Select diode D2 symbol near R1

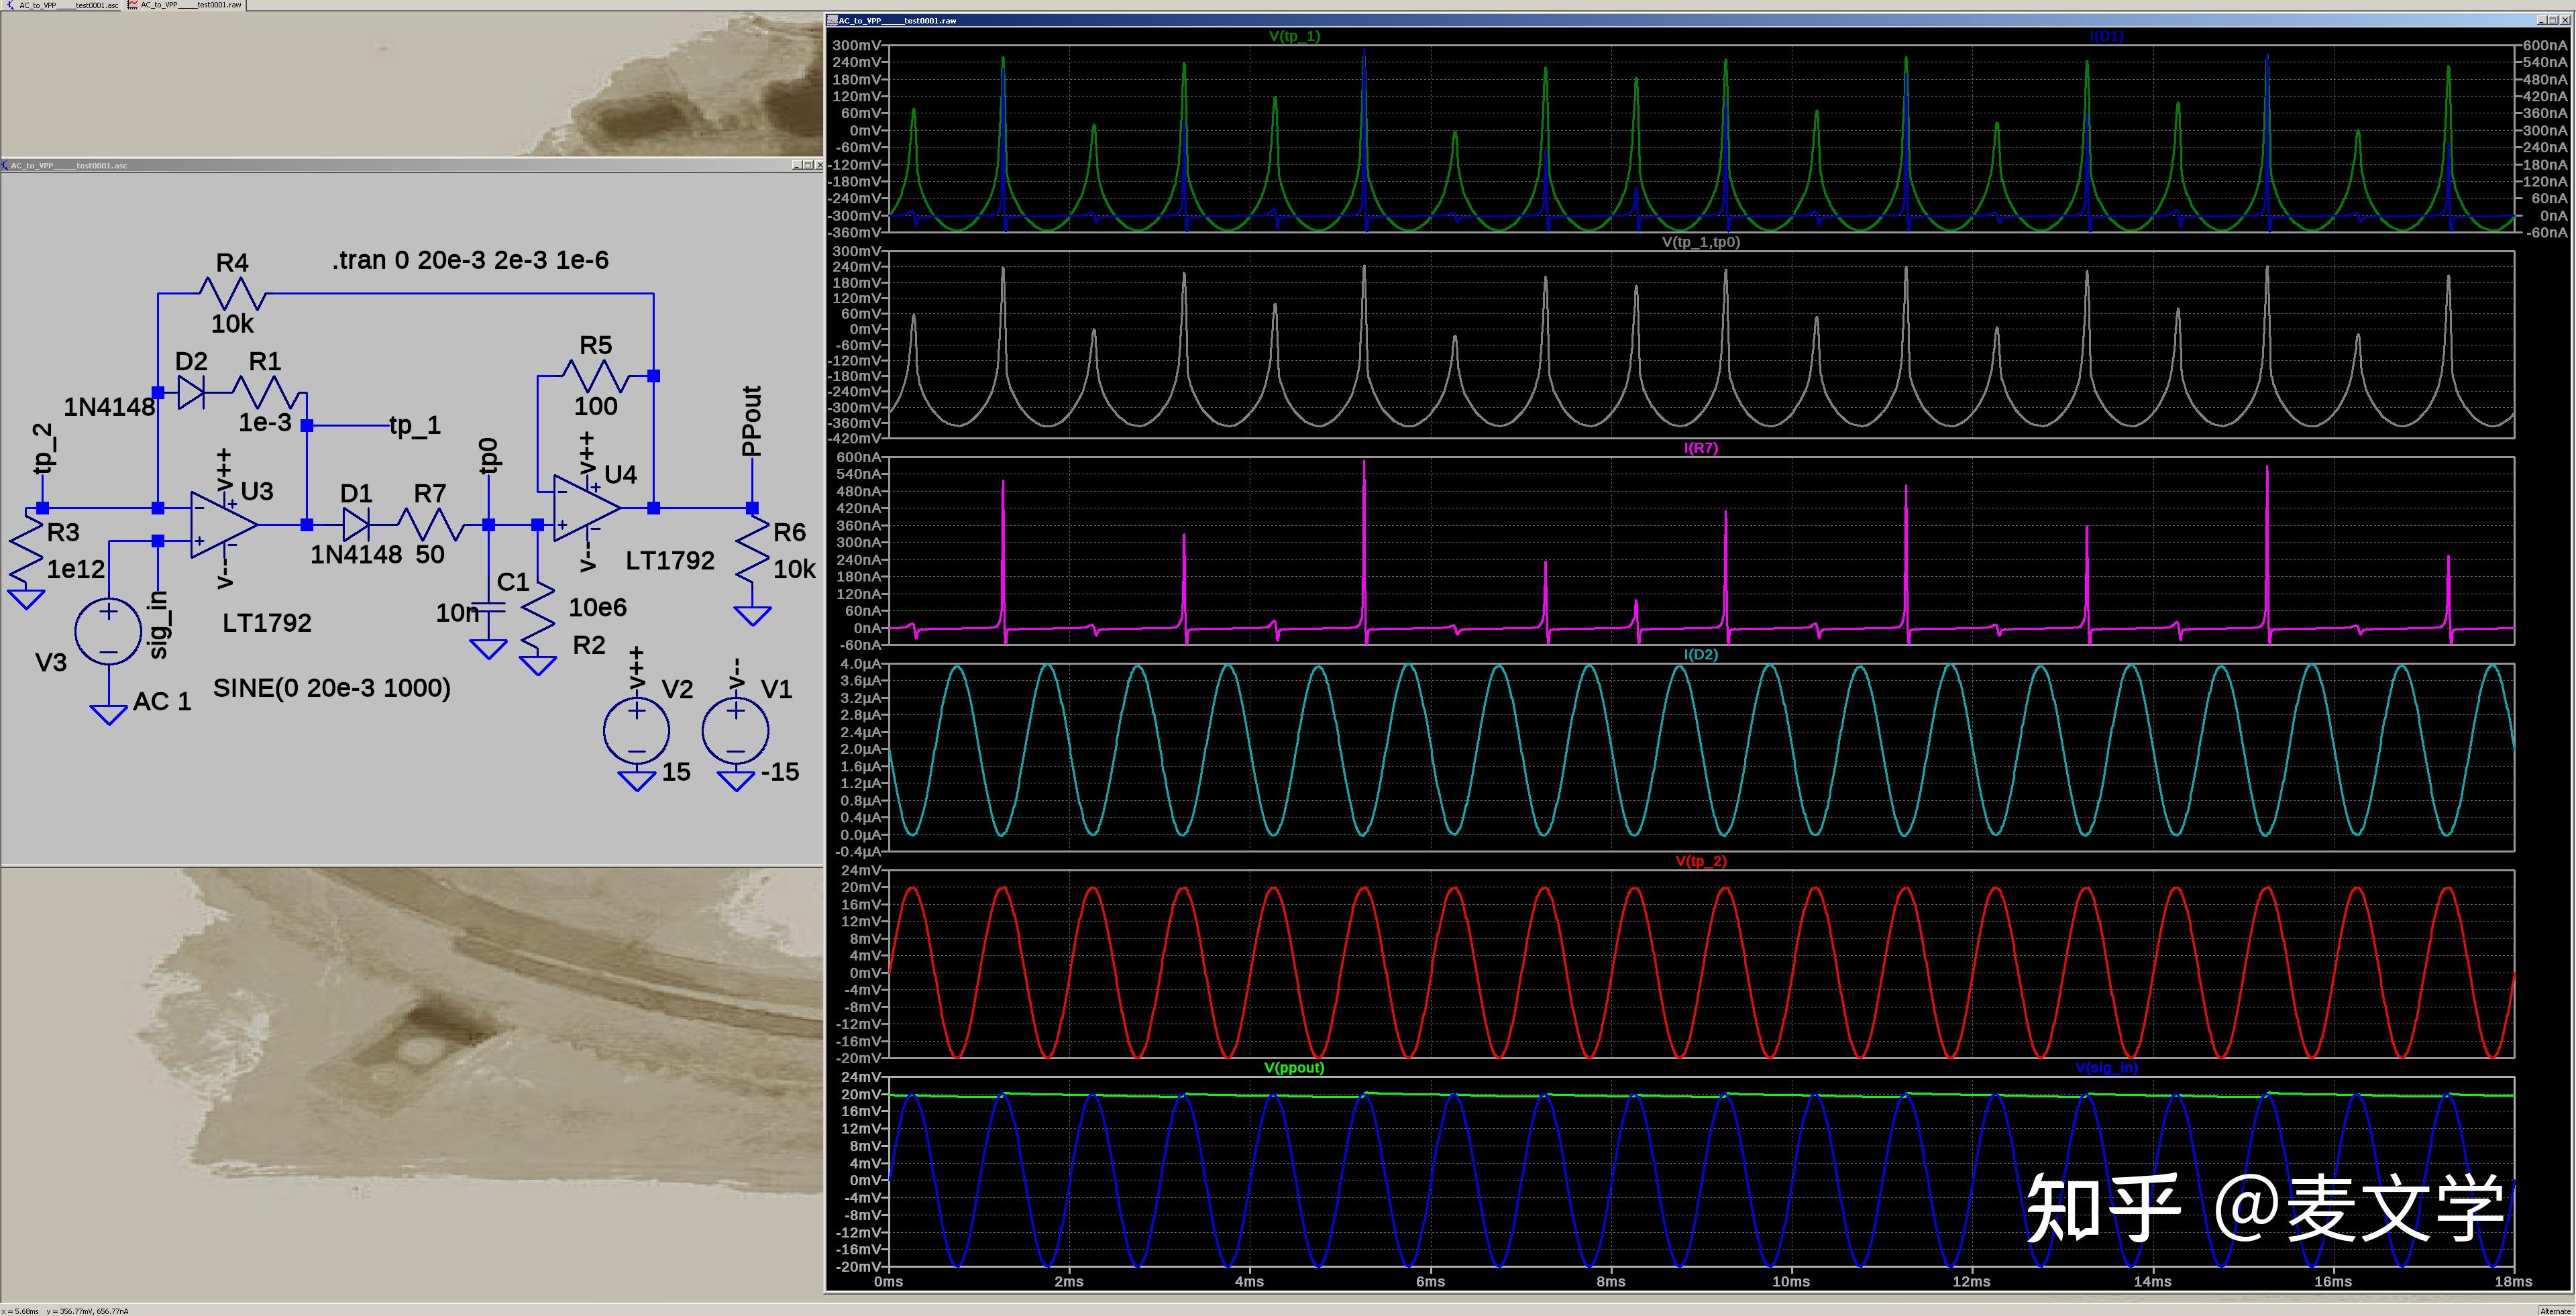(191, 392)
